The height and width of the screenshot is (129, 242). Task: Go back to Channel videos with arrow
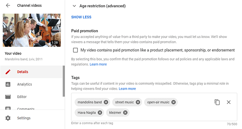coord(8,6)
